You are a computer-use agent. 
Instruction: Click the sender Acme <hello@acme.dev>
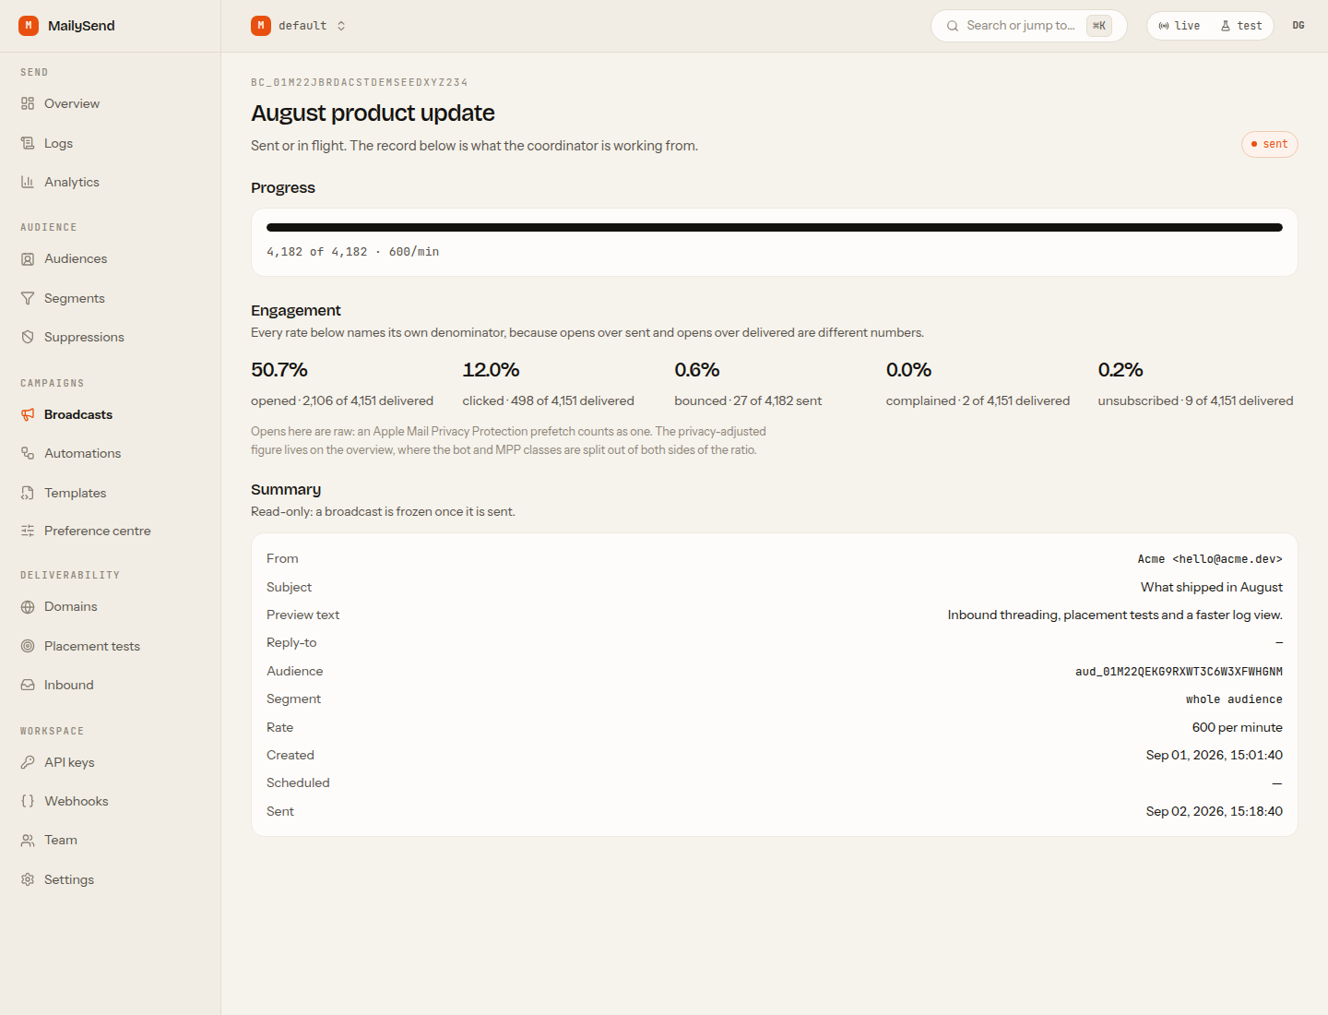tap(1210, 559)
